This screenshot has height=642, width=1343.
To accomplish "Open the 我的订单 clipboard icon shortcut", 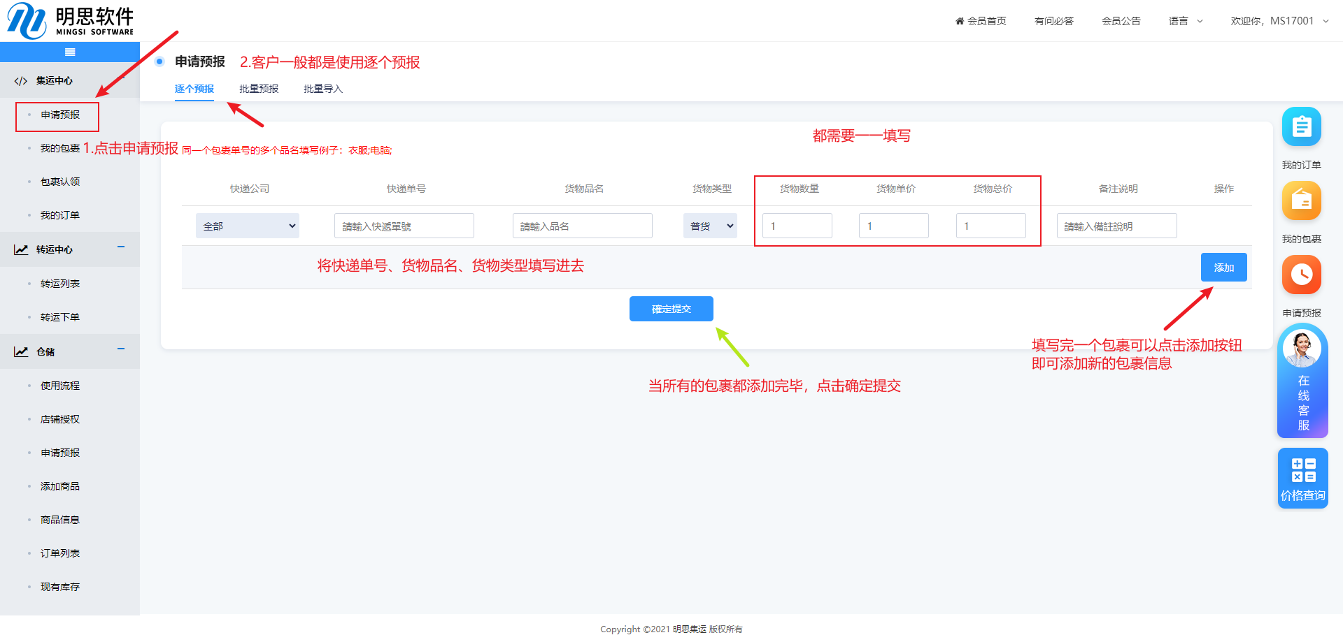I will point(1301,127).
